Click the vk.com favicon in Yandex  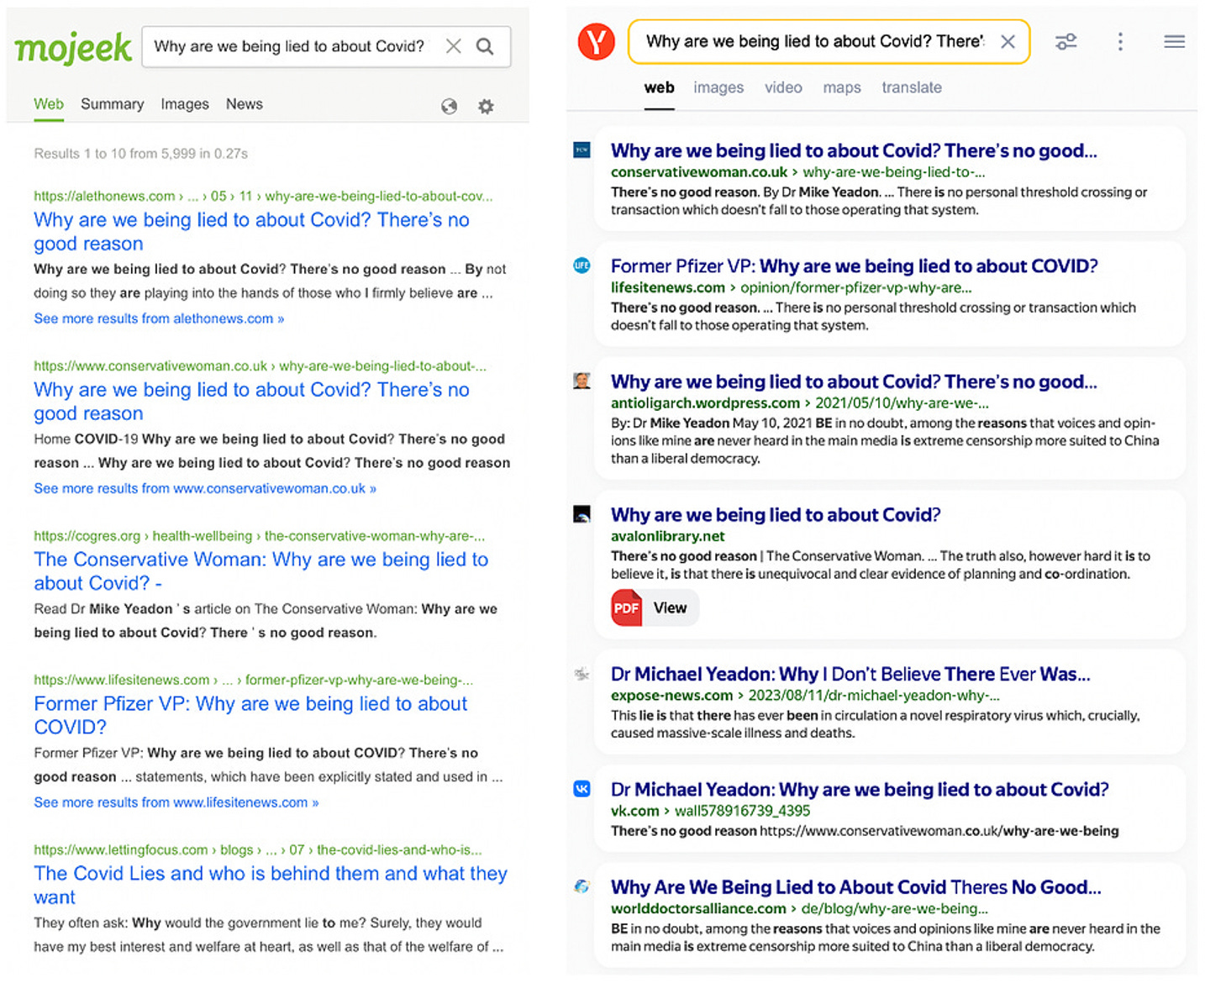[581, 789]
